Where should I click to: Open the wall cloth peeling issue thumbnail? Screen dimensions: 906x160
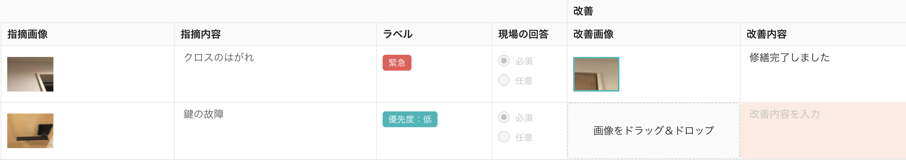pyautogui.click(x=30, y=74)
